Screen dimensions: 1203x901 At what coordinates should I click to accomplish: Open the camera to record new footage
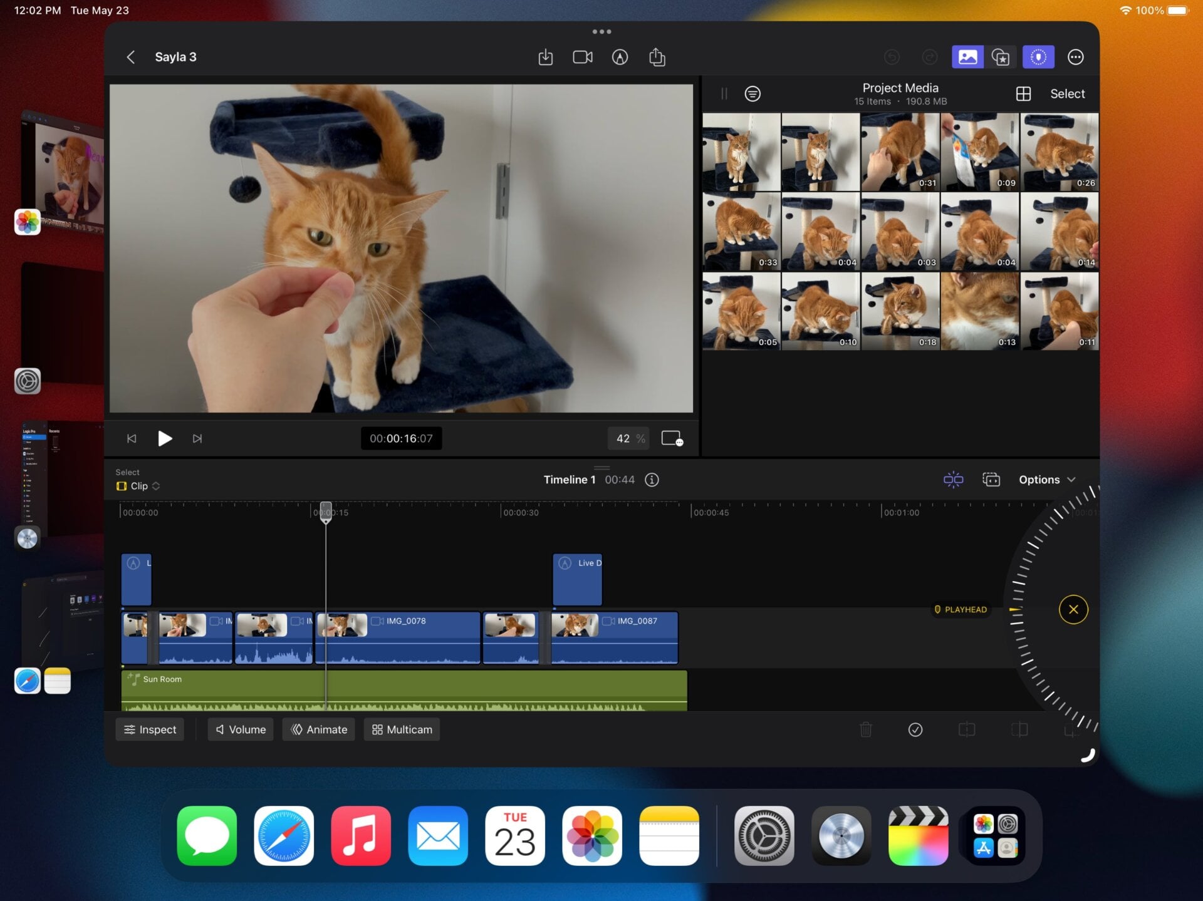[582, 56]
